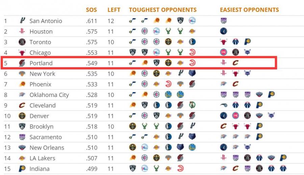304x175 pixels.
Task: Click the Pelicans logo beside New Orleans
Action: [22, 148]
